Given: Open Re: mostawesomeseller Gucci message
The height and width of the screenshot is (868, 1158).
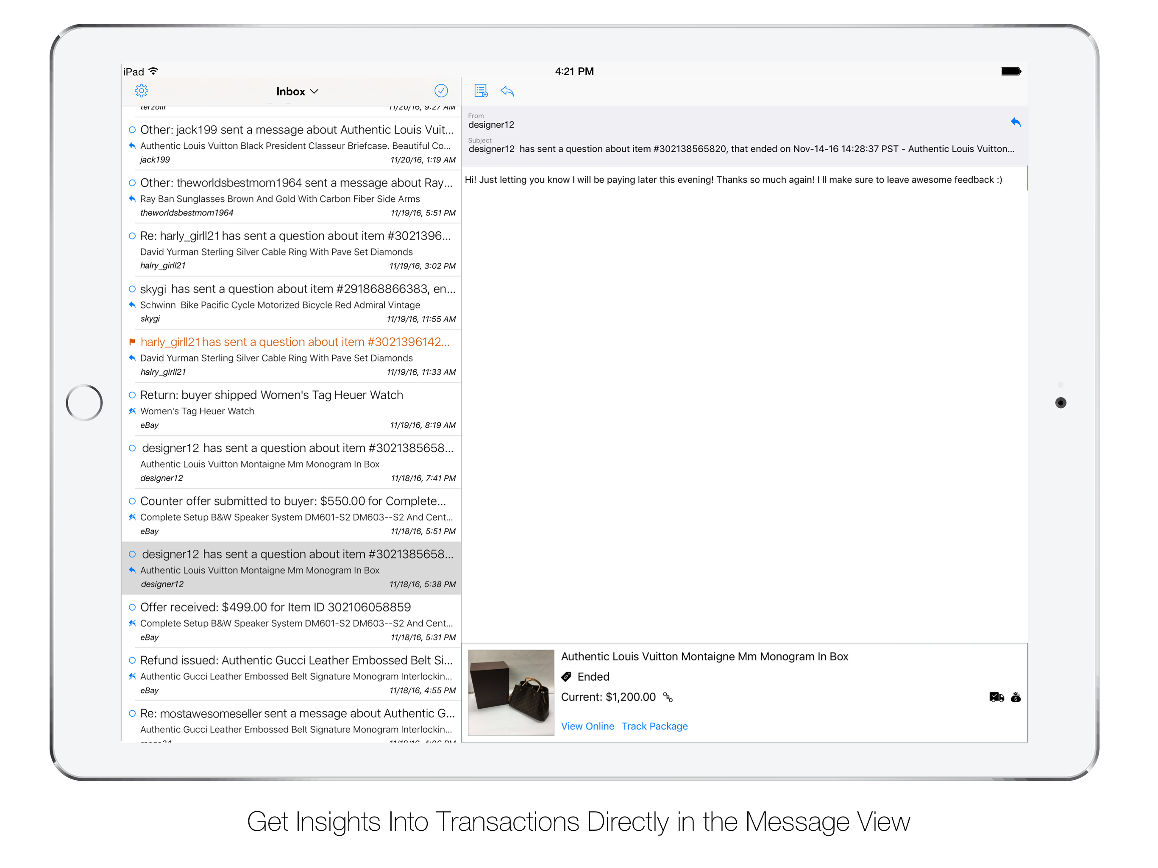Looking at the screenshot, I should [x=292, y=722].
